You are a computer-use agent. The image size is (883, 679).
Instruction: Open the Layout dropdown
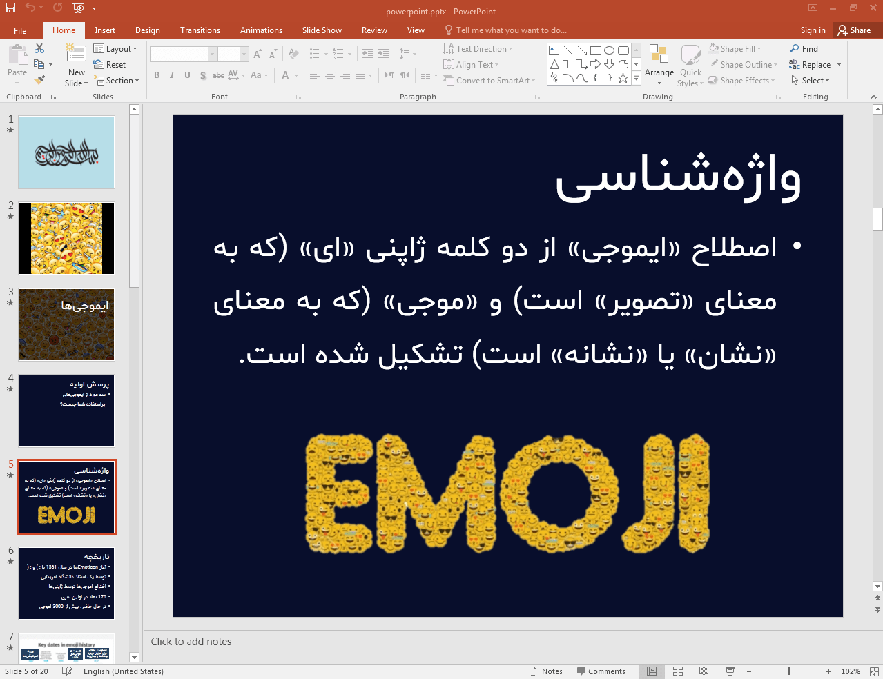[x=115, y=49]
